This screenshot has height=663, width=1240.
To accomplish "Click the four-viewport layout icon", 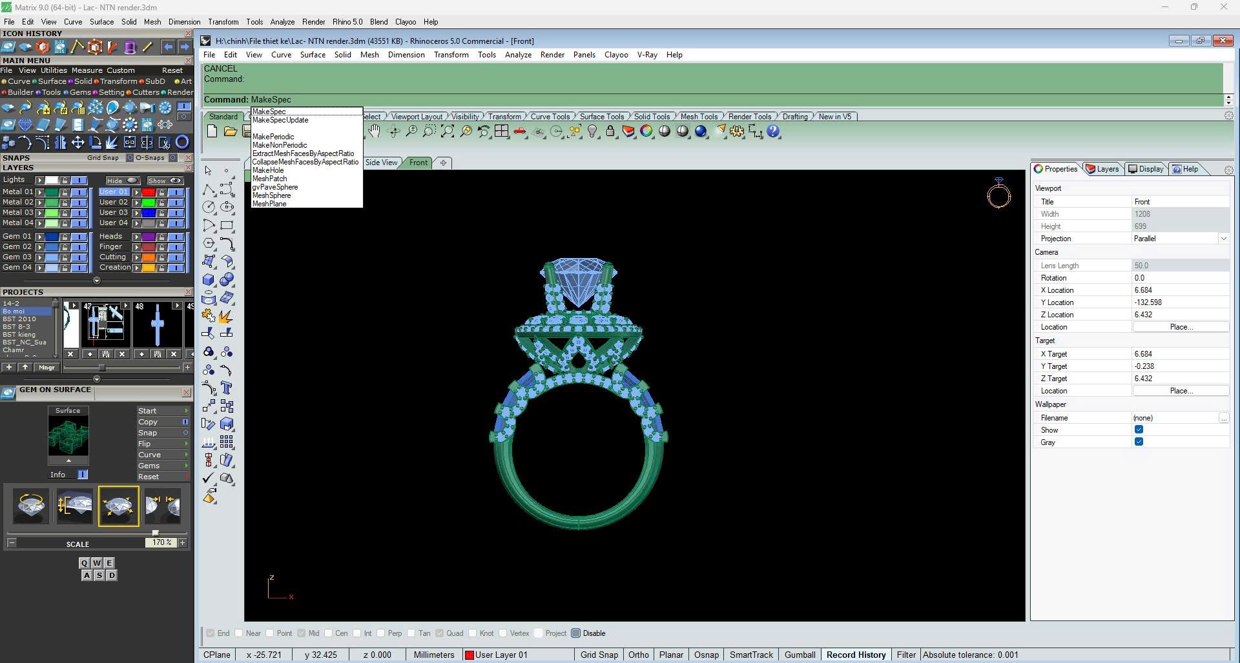I will (502, 132).
